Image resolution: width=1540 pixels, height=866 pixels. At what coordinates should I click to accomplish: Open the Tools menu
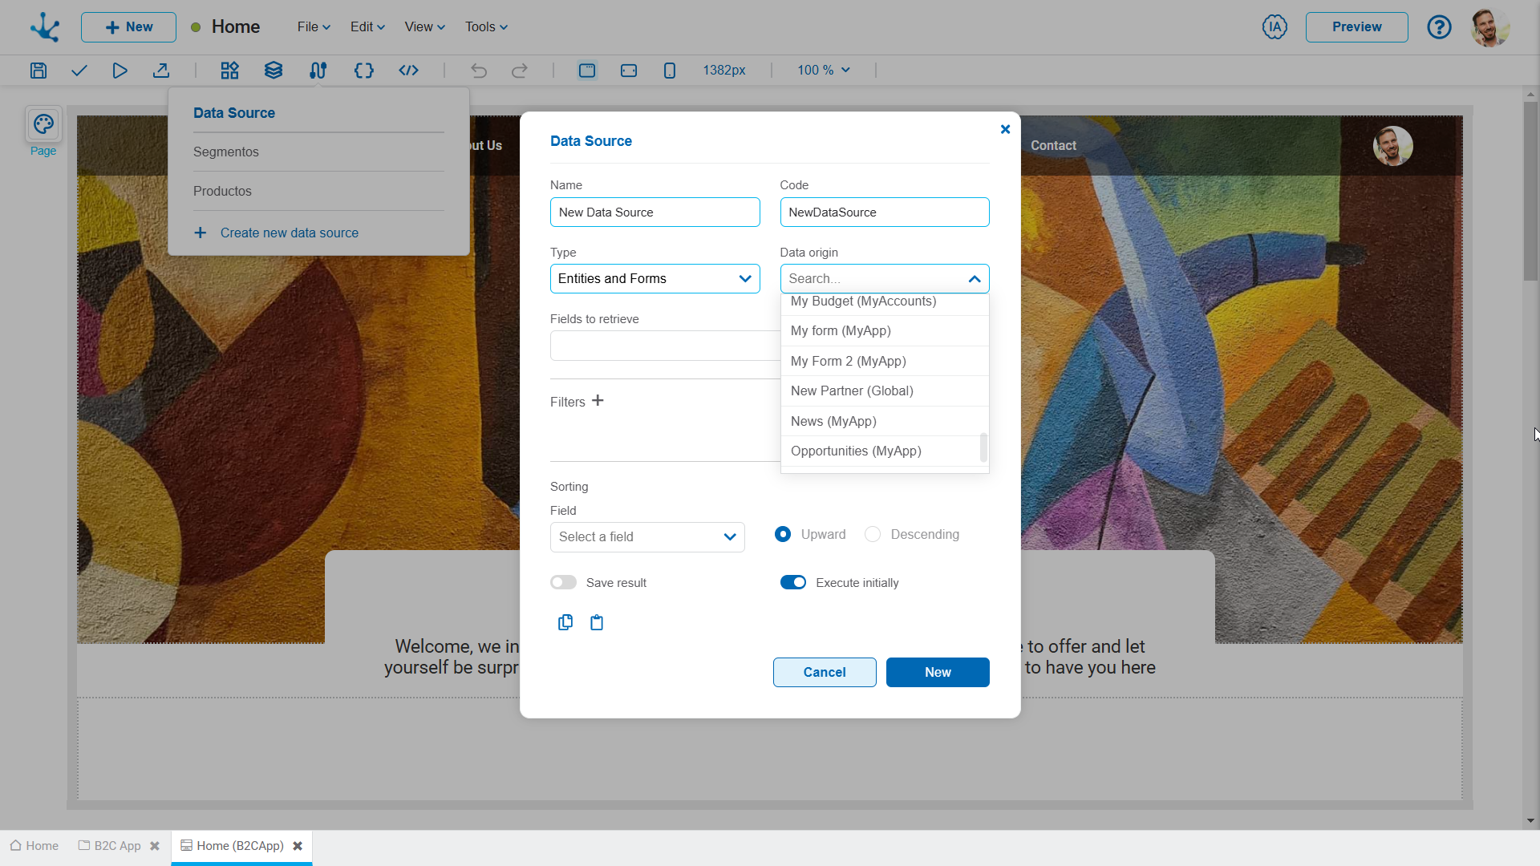pos(486,27)
